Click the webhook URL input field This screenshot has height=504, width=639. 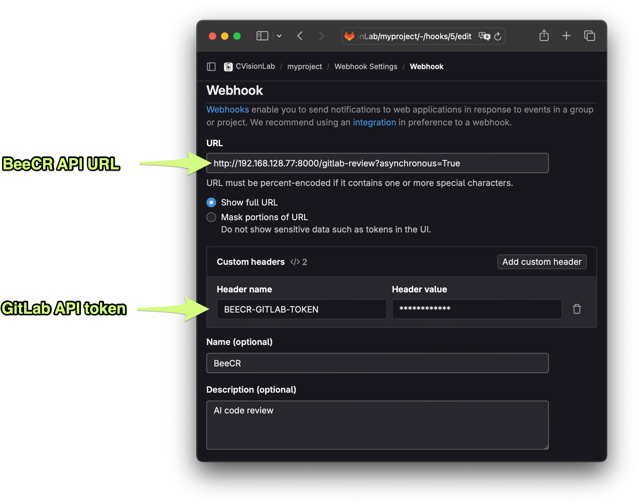point(377,163)
